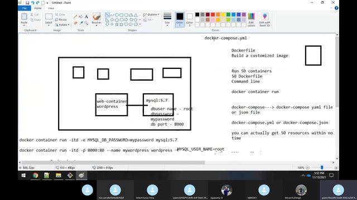The width and height of the screenshot is (357, 200).
Task: Expand the Rotate dropdown
Action: point(68,24)
